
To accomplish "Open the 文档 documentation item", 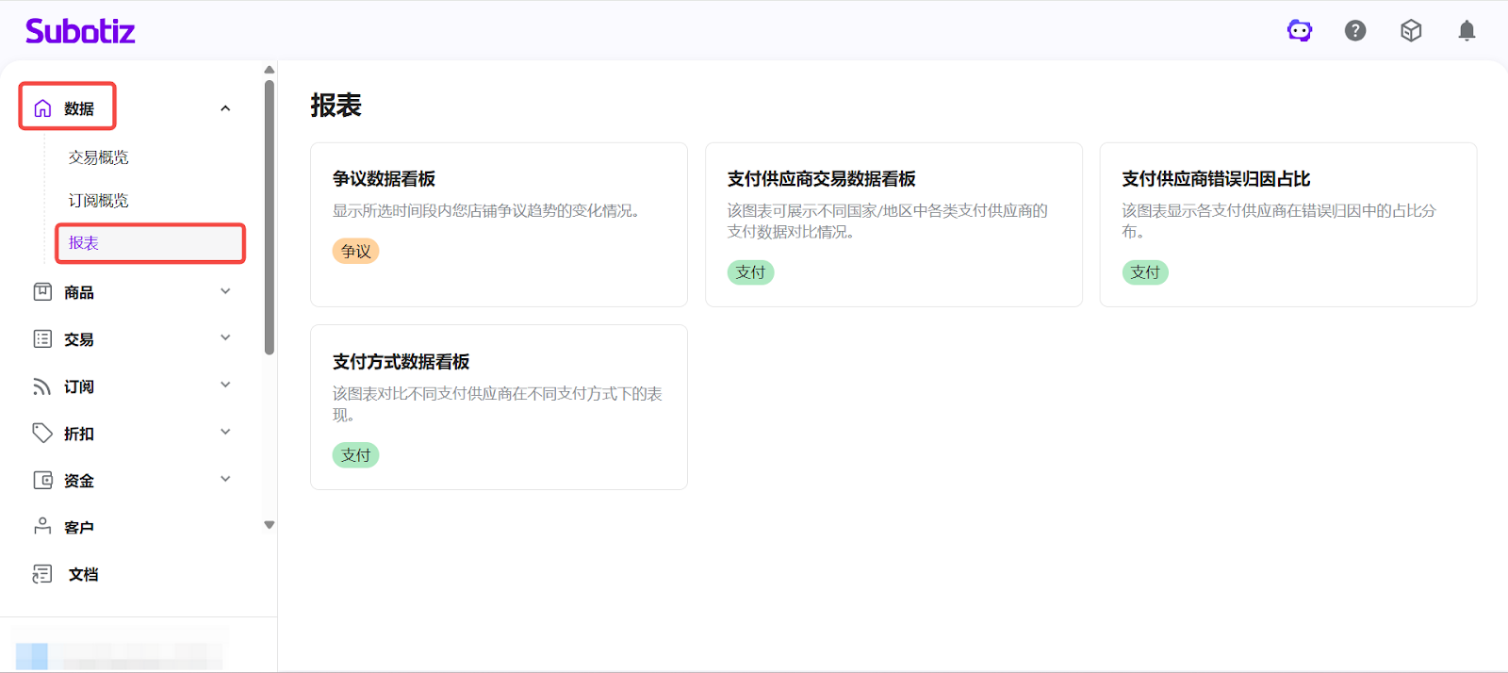I will click(x=83, y=574).
